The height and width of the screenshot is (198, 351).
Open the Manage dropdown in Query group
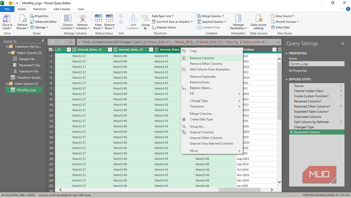pyautogui.click(x=39, y=27)
